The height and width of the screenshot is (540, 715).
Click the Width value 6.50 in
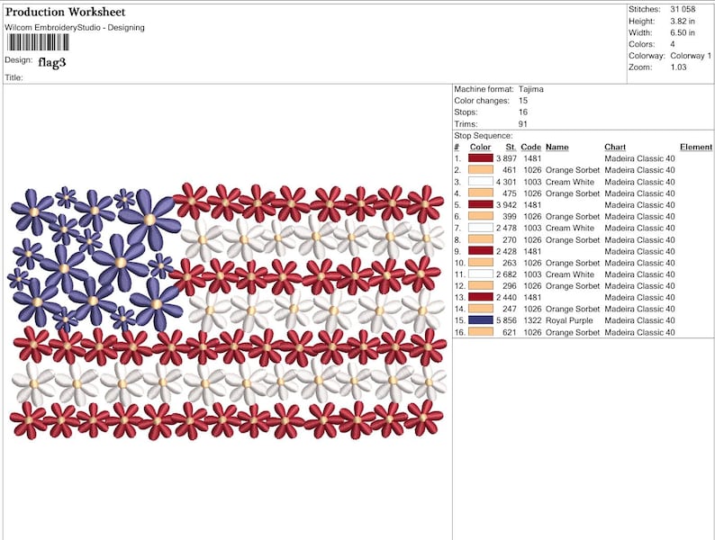pyautogui.click(x=683, y=32)
